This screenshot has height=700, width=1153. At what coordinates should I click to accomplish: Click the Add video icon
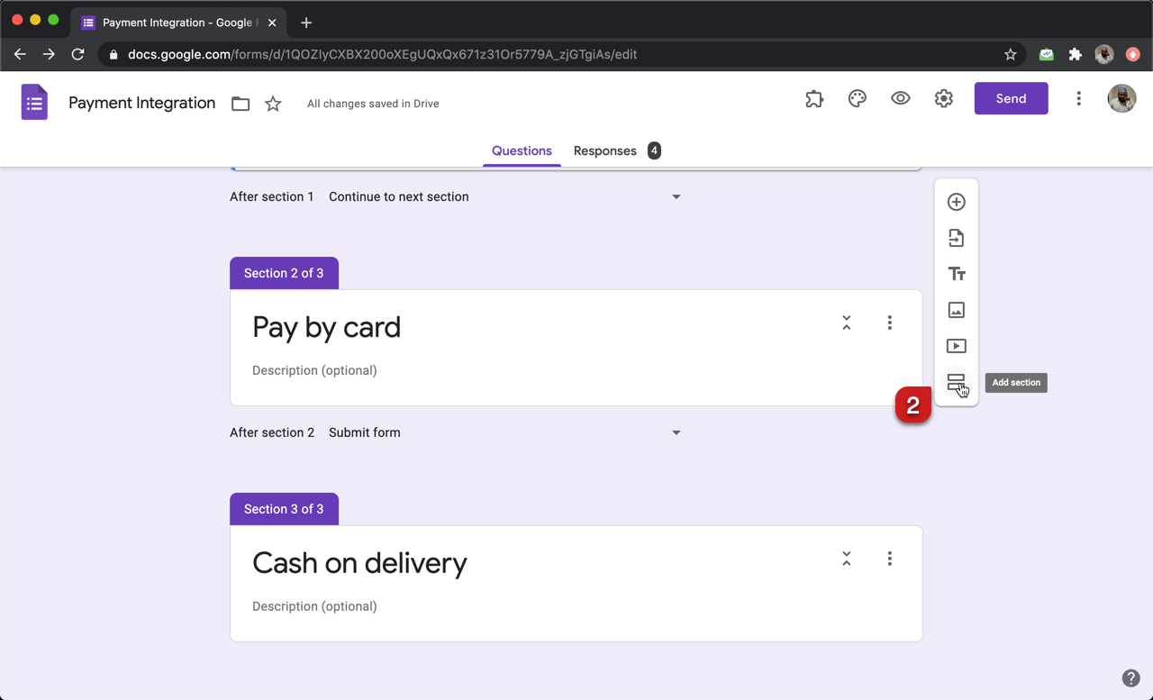(x=956, y=346)
